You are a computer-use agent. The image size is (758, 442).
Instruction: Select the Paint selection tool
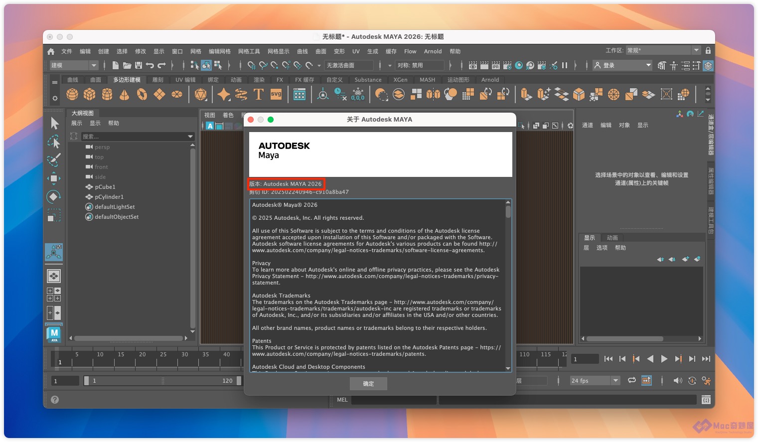pos(54,160)
